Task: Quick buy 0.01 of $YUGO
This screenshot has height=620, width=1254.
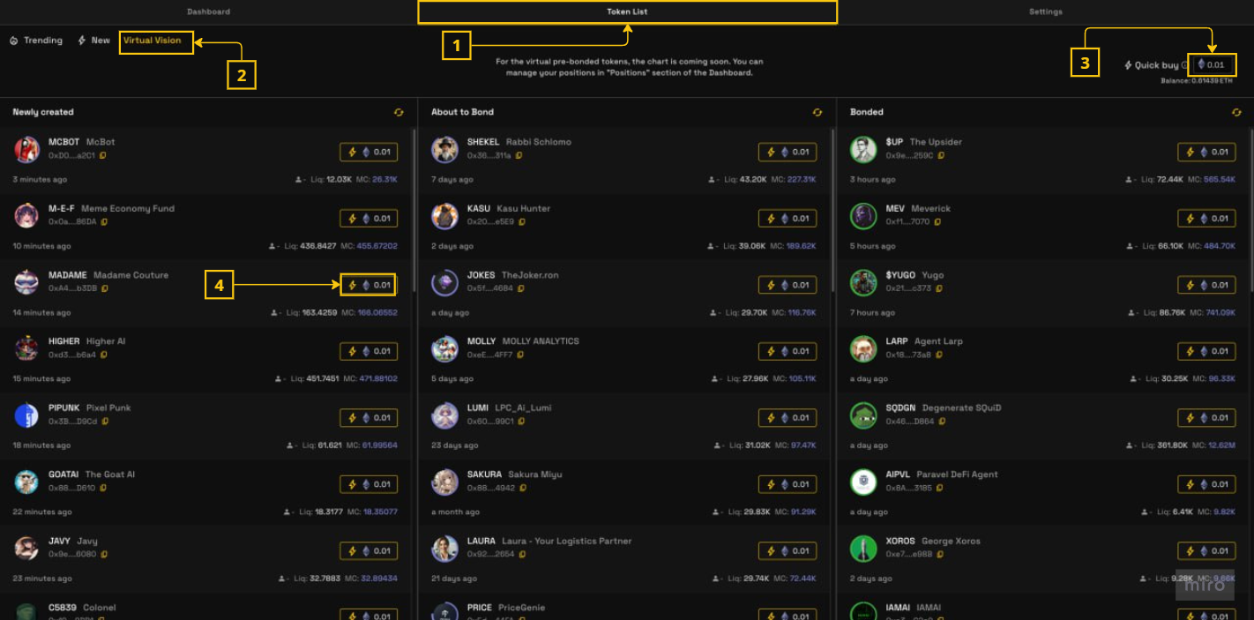Action: pyautogui.click(x=1206, y=285)
